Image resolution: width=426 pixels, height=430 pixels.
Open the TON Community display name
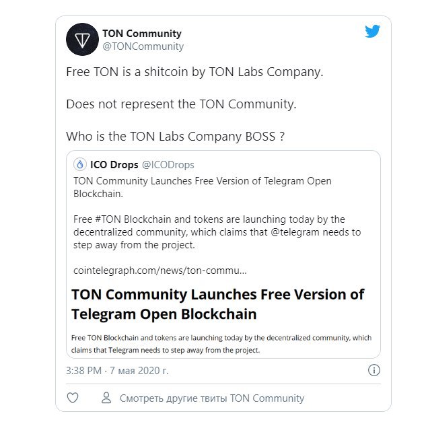click(142, 34)
